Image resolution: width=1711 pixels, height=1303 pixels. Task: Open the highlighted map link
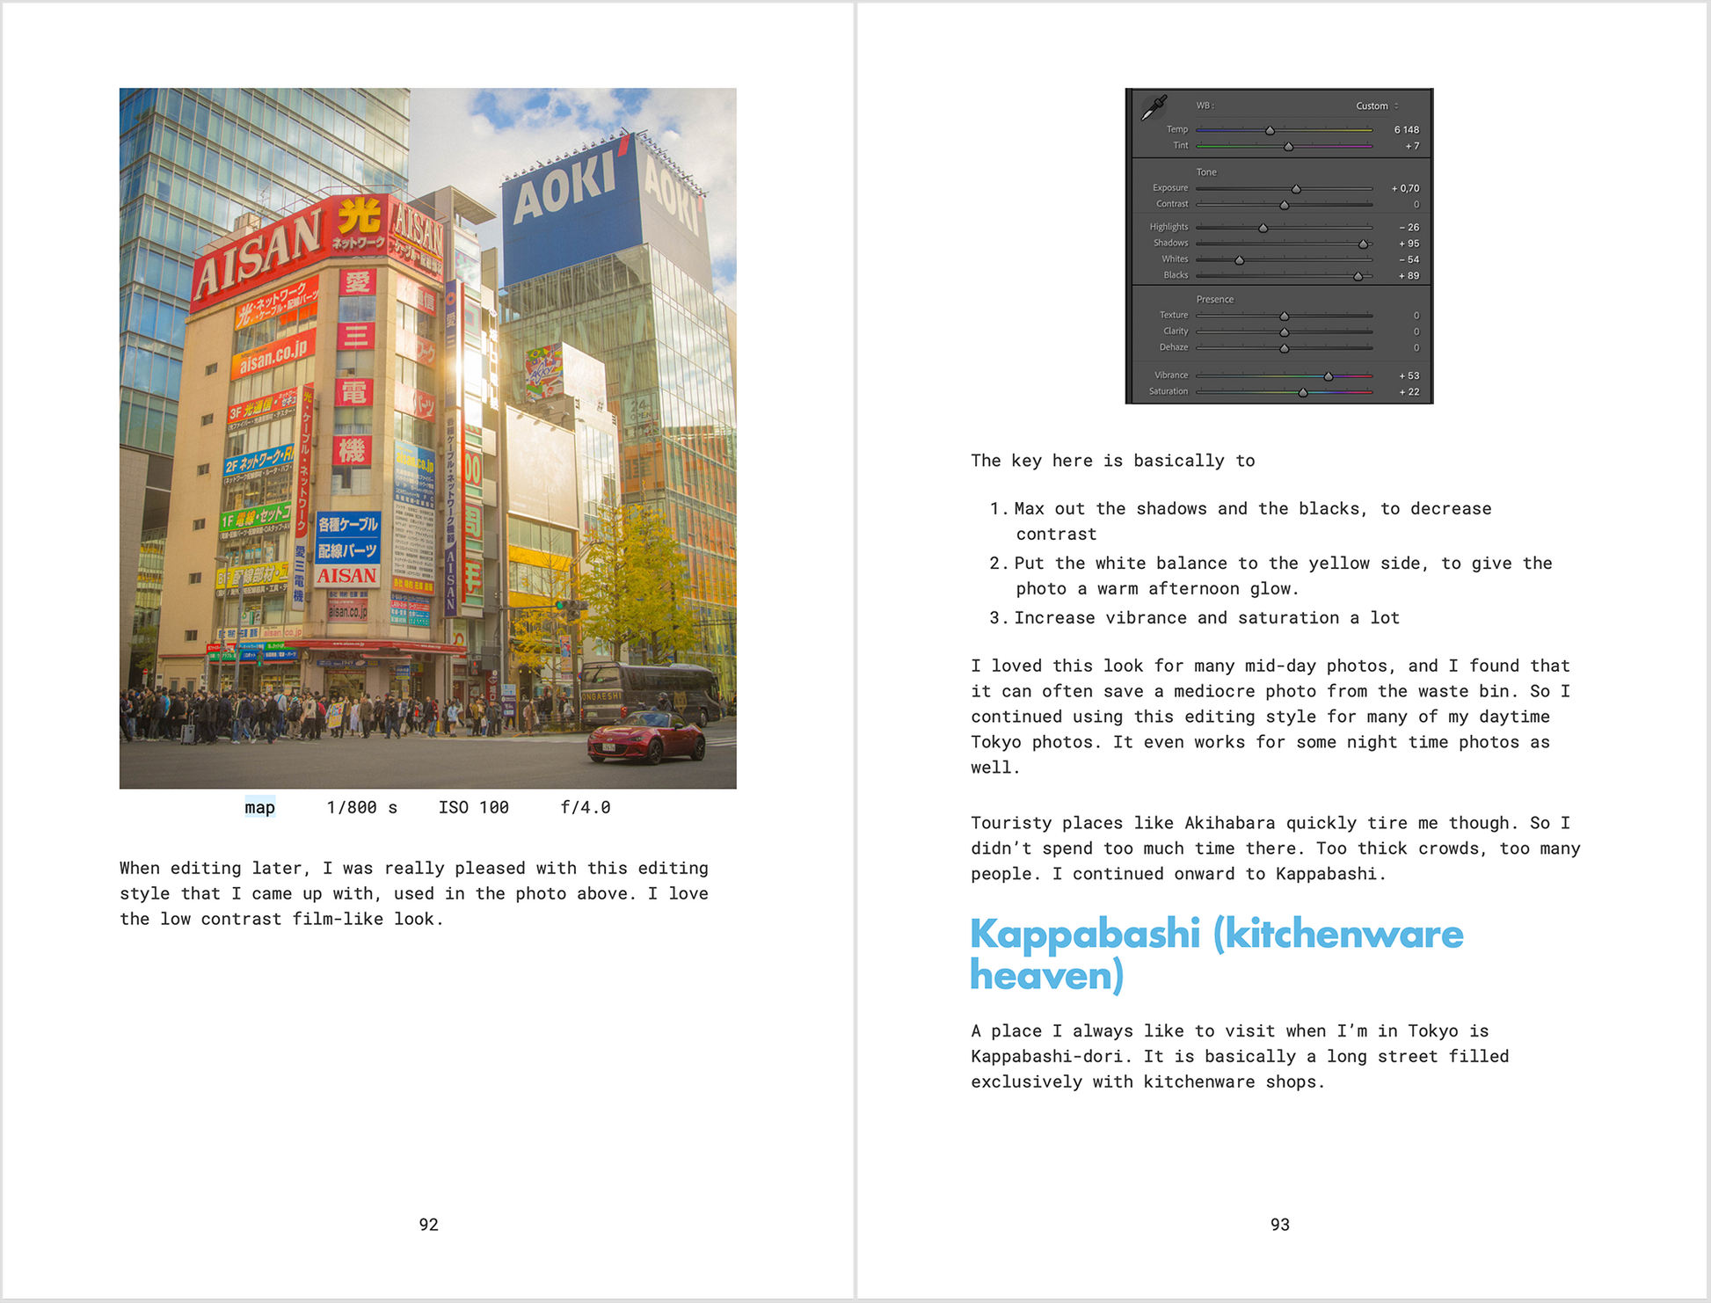[259, 807]
